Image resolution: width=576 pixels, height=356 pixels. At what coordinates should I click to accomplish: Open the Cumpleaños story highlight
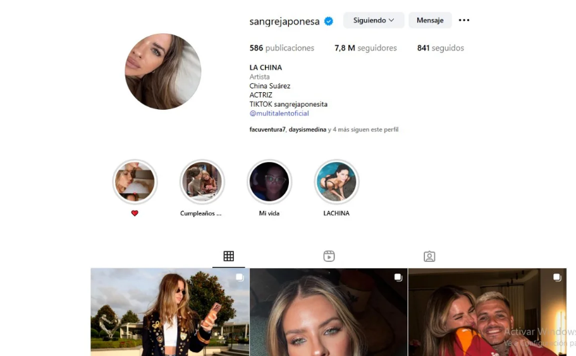(x=202, y=182)
